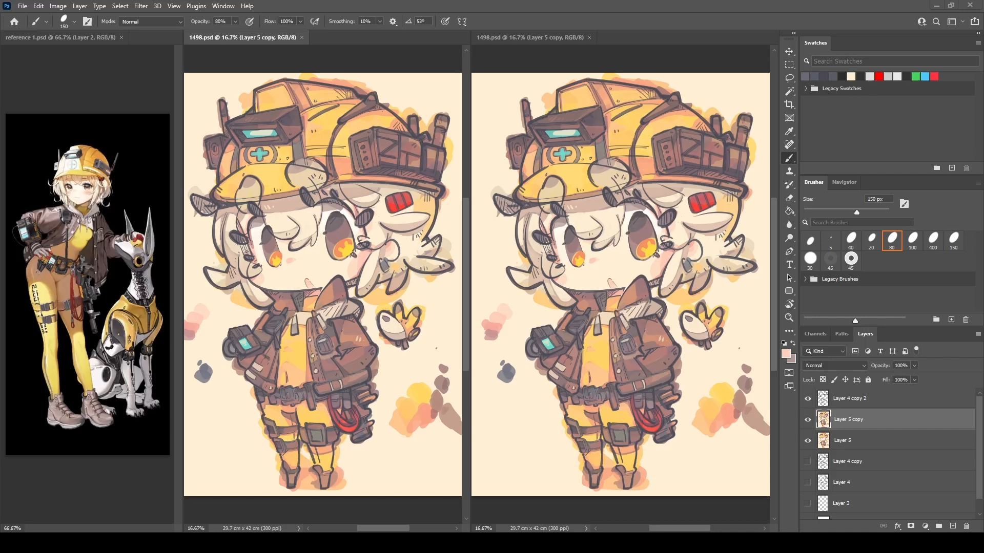Viewport: 984px width, 553px height.
Task: Show the Layer 4 copy layer
Action: tap(808, 461)
